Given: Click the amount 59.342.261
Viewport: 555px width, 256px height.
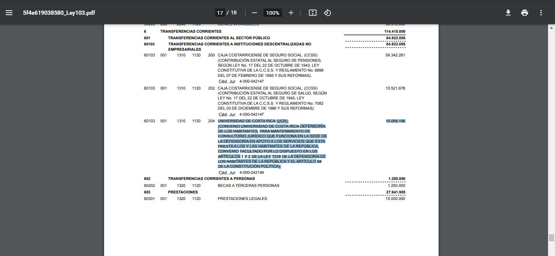Looking at the screenshot, I should [x=395, y=55].
